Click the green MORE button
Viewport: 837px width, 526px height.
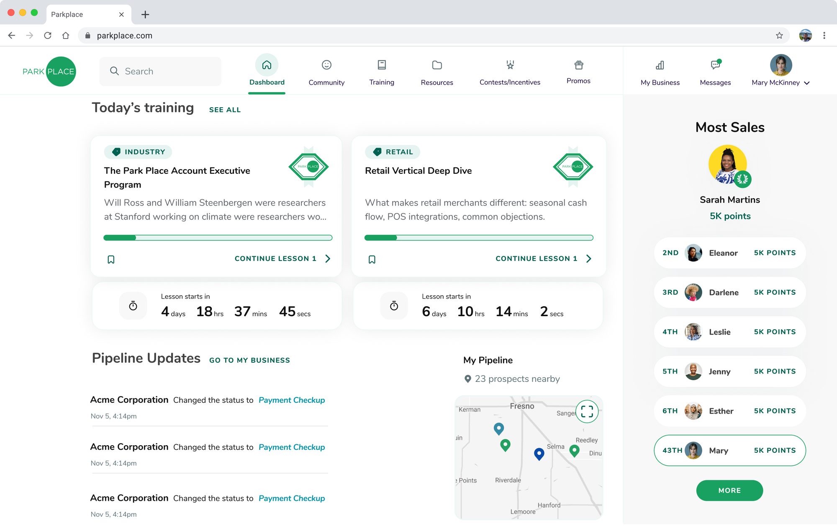coord(729,490)
